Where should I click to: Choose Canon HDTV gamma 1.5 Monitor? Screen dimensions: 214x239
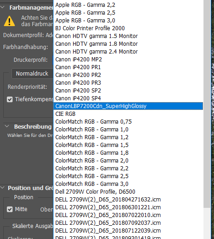[128, 36]
